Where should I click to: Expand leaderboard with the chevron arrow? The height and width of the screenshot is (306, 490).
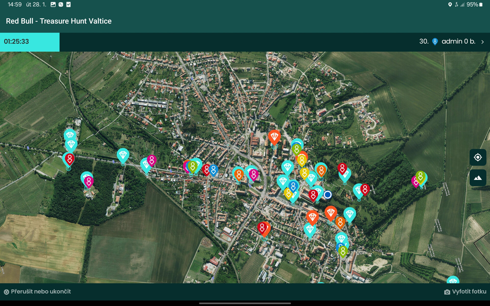coord(482,42)
